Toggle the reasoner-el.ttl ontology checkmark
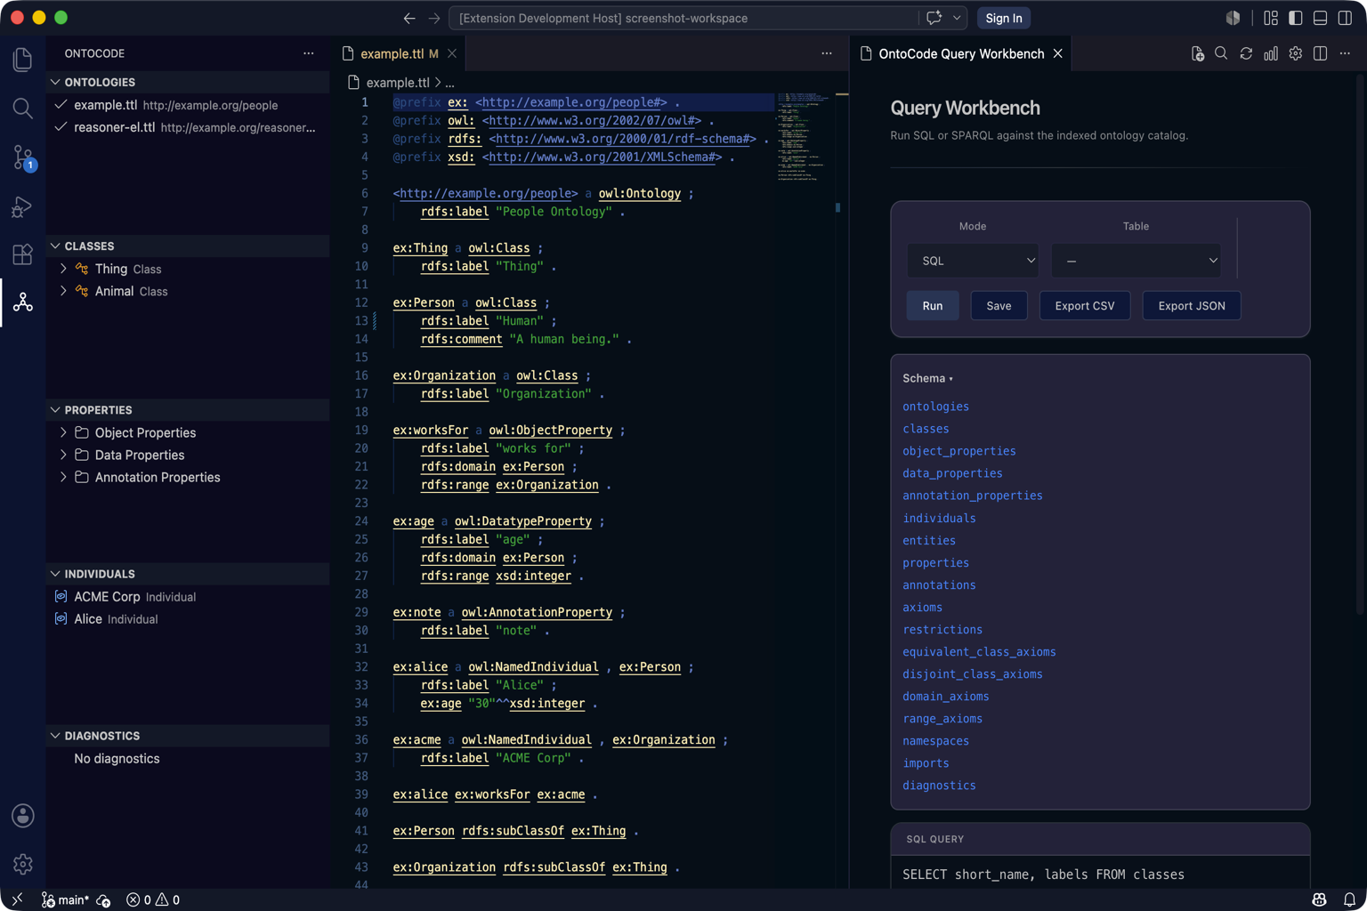This screenshot has width=1367, height=911. [61, 127]
